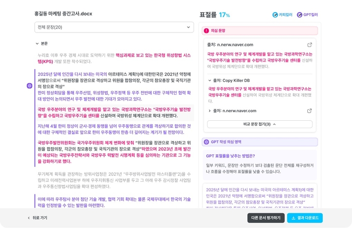352x228 pixels.
Task: Open the 전체 문장(20) dropdown
Action: tap(114, 27)
